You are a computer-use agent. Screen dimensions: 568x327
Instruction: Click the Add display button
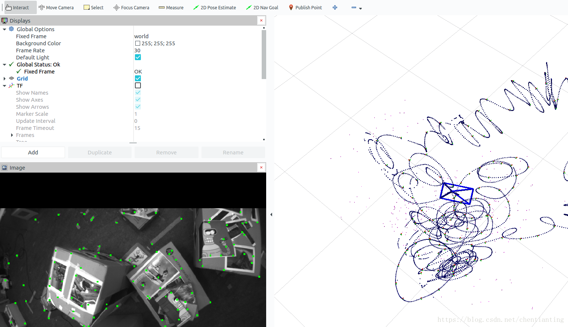coord(33,152)
